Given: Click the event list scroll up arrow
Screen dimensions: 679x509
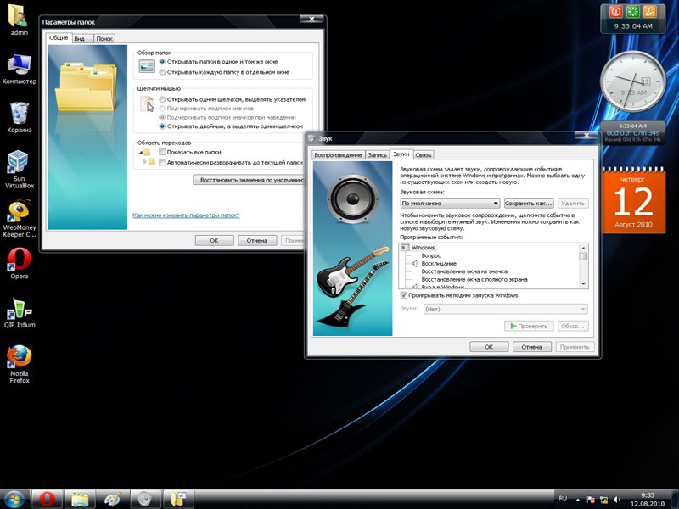Looking at the screenshot, I should (583, 248).
